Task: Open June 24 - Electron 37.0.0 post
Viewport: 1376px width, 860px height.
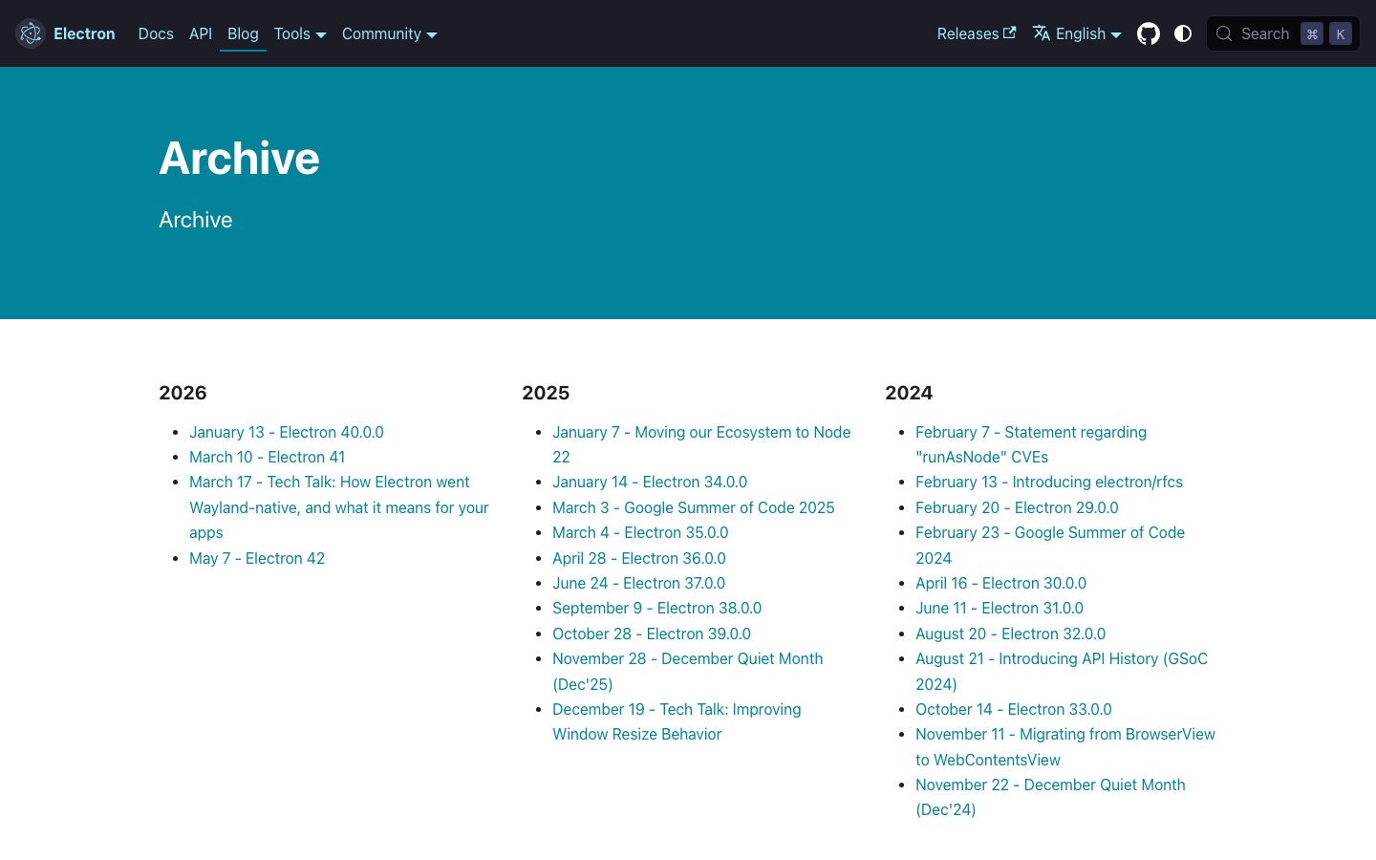Action: click(x=639, y=583)
